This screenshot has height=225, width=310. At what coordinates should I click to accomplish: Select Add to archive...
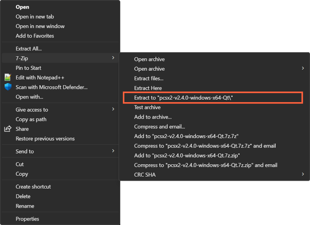[x=214, y=117]
